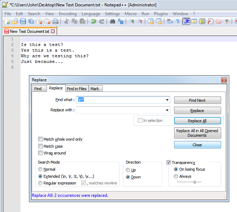
Task: Paste clipboard using toolbar icon
Action: (x=83, y=21)
